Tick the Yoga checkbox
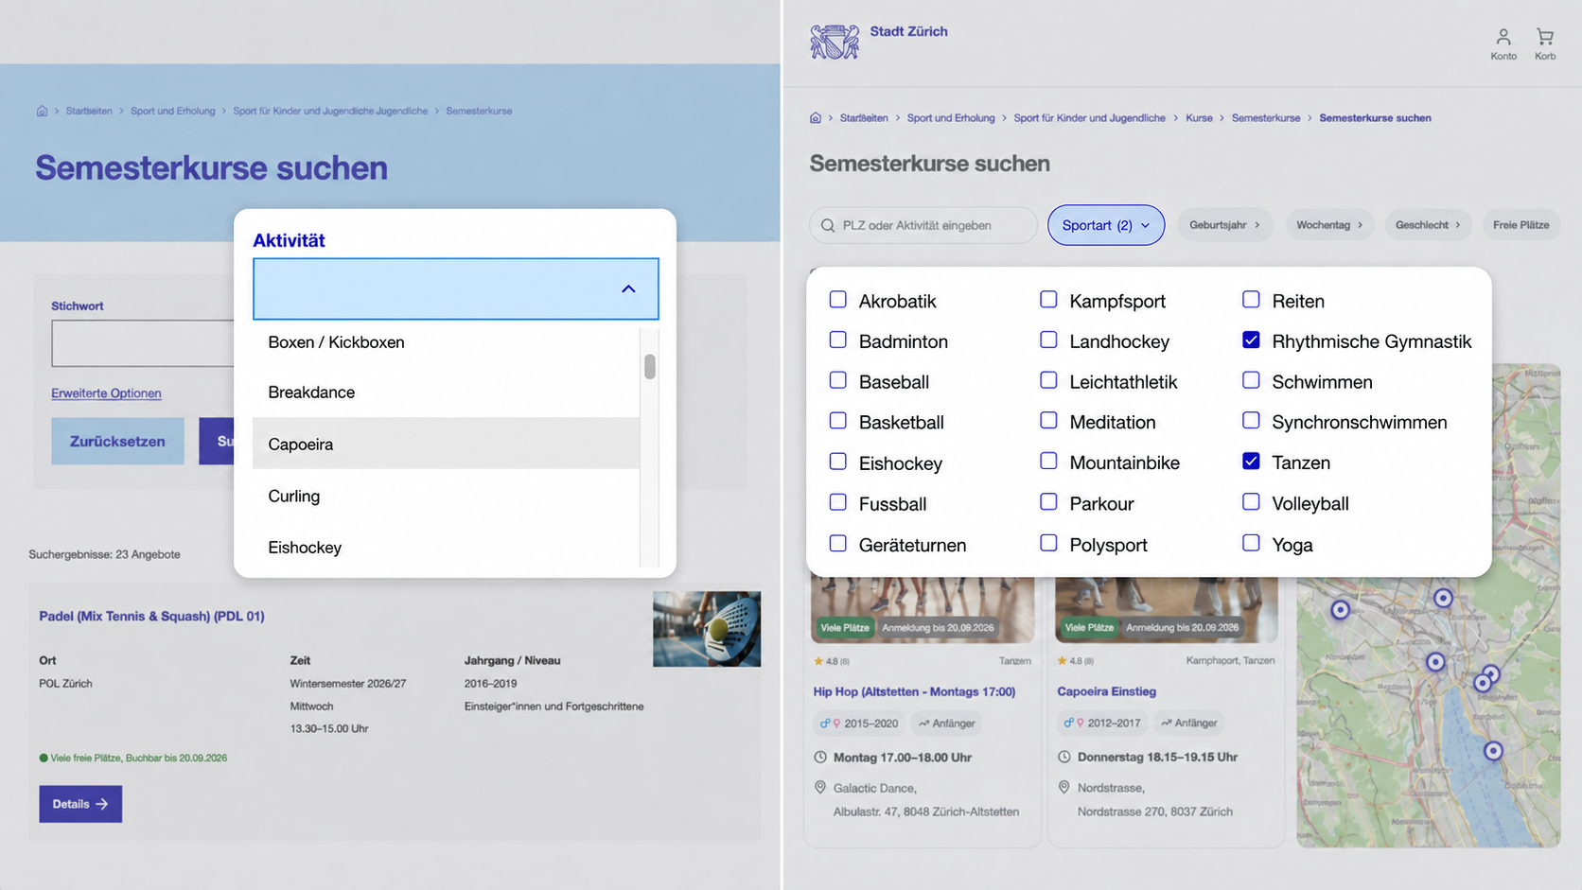The height and width of the screenshot is (890, 1582). (x=1251, y=543)
